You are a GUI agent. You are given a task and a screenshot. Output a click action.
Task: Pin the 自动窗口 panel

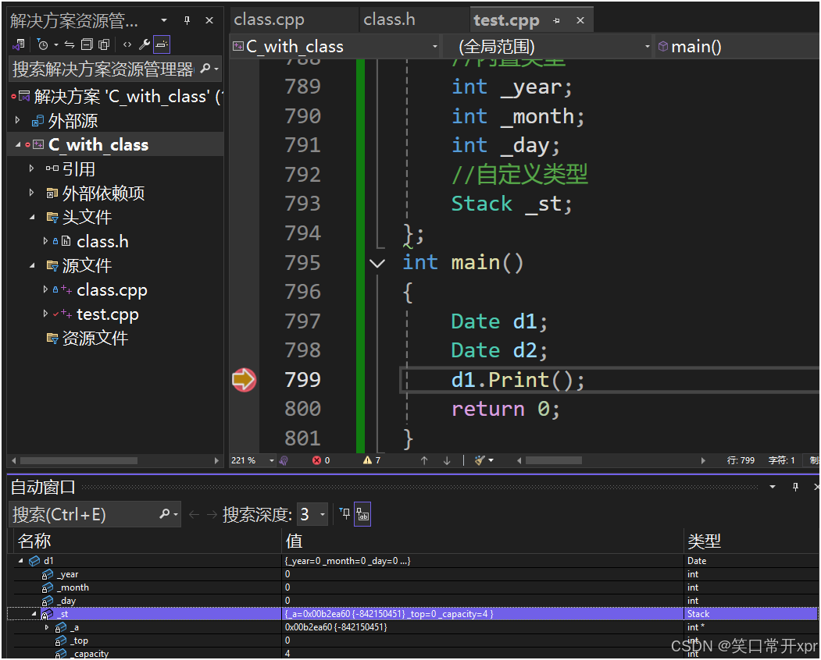795,487
